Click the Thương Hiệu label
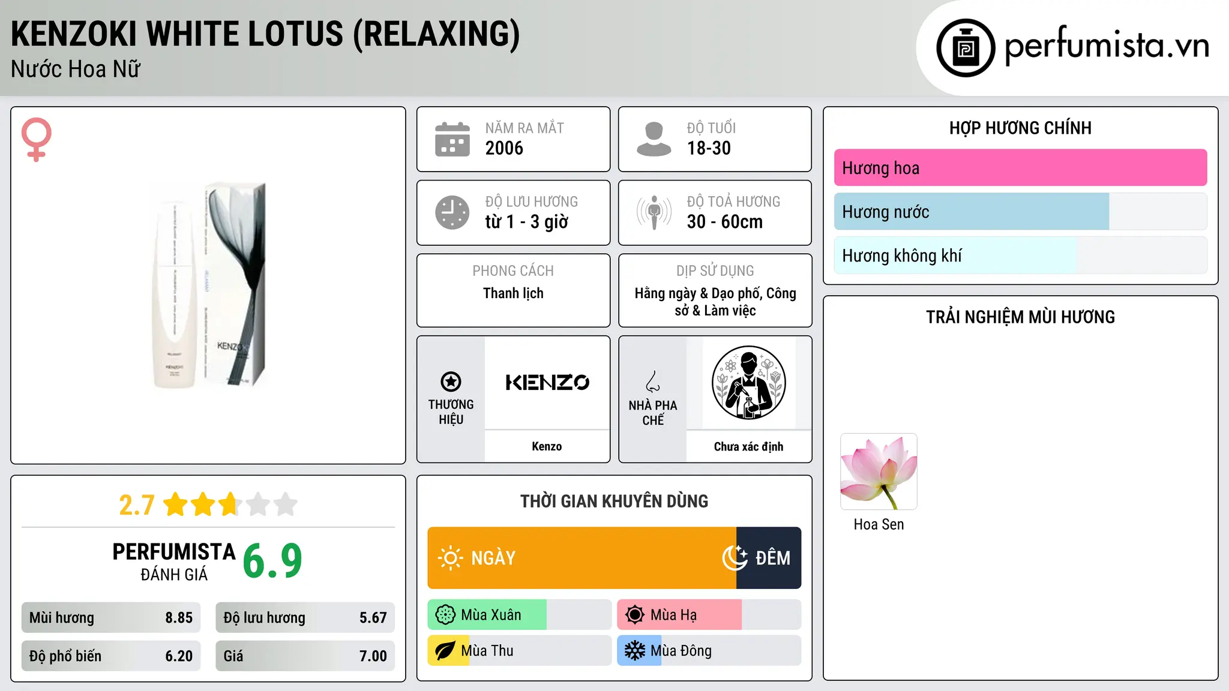This screenshot has height=691, width=1229. point(451,412)
